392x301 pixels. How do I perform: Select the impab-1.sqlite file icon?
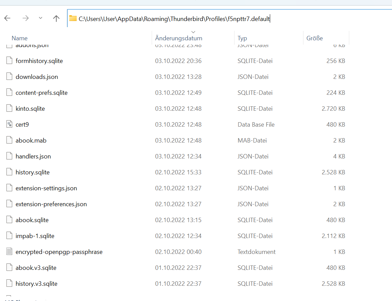[9, 236]
